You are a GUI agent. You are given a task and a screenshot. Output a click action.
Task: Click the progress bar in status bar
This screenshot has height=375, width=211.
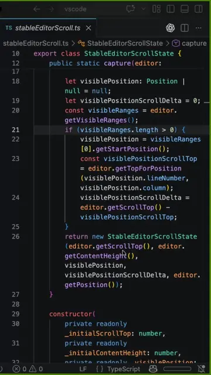pos(177,369)
